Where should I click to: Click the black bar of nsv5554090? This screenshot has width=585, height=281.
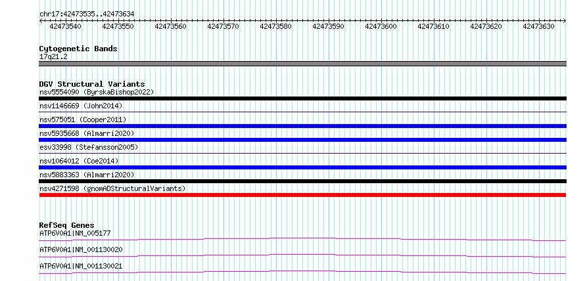coord(302,98)
